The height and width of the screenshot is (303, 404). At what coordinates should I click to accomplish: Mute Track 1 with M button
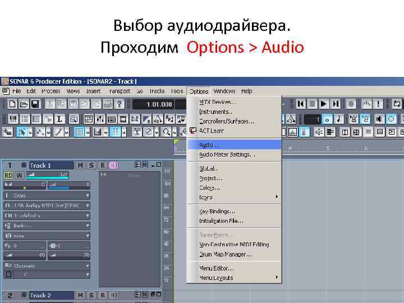point(80,165)
